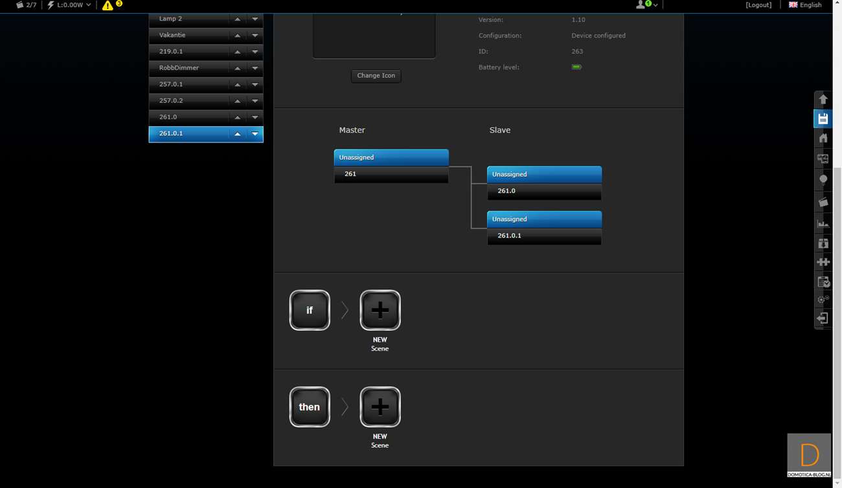Select the Lamp 2 device entry

click(188, 19)
